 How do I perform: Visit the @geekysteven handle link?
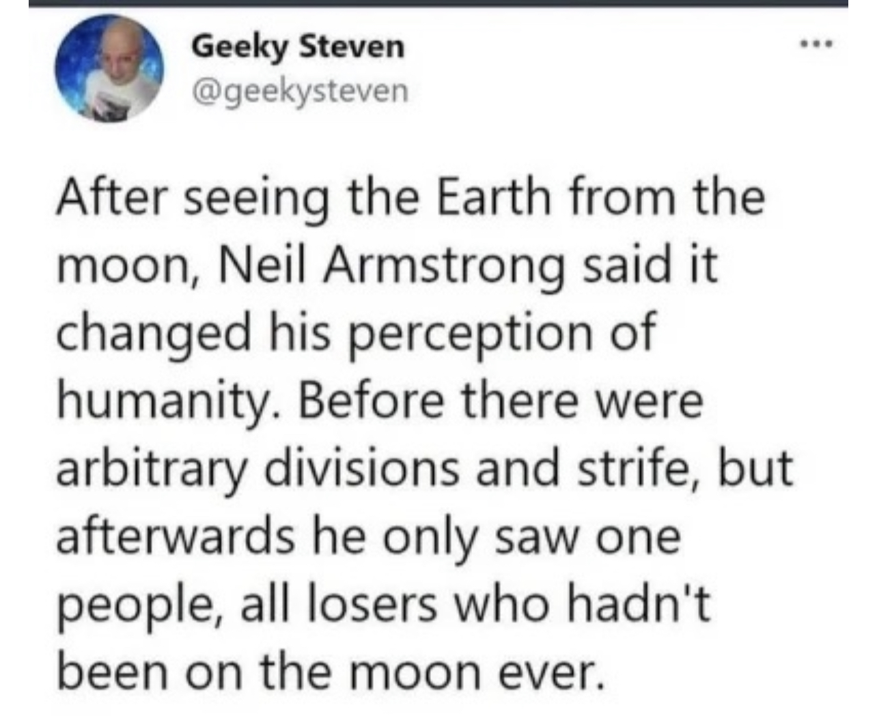click(300, 91)
